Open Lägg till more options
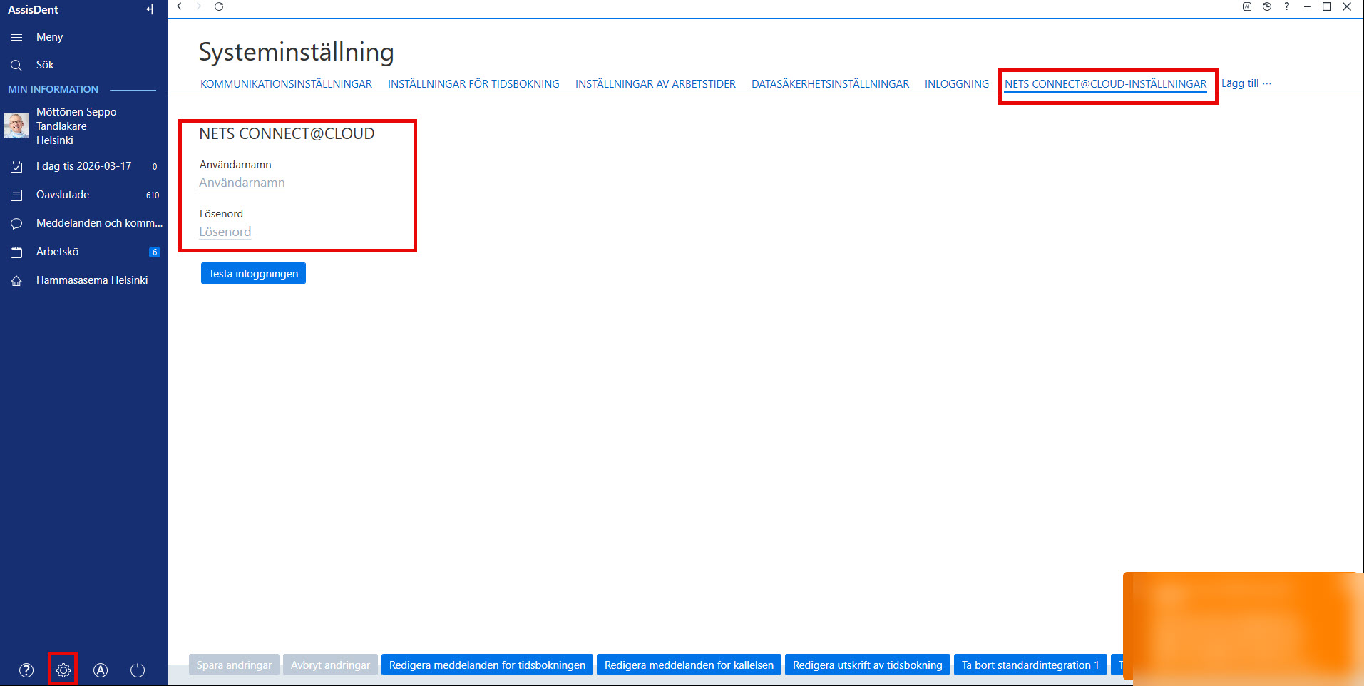Image resolution: width=1364 pixels, height=686 pixels. (x=1246, y=83)
